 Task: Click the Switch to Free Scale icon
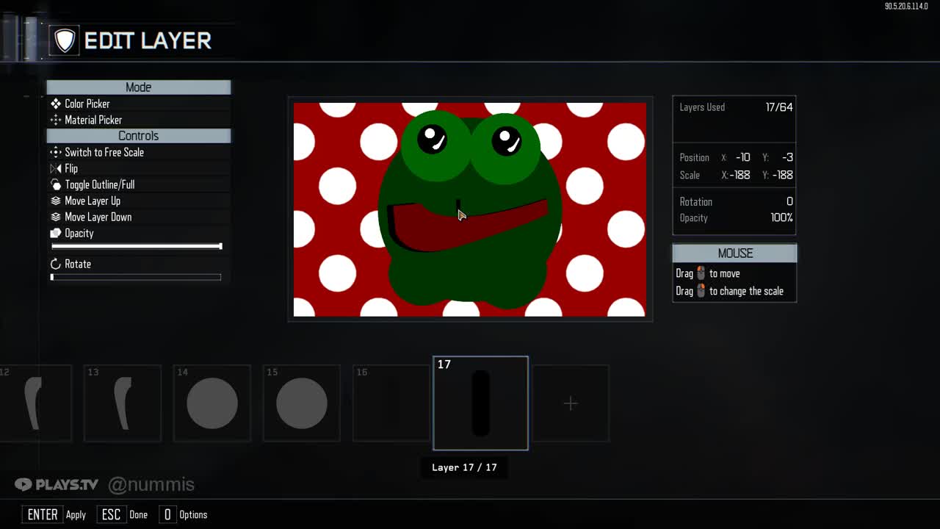(56, 152)
